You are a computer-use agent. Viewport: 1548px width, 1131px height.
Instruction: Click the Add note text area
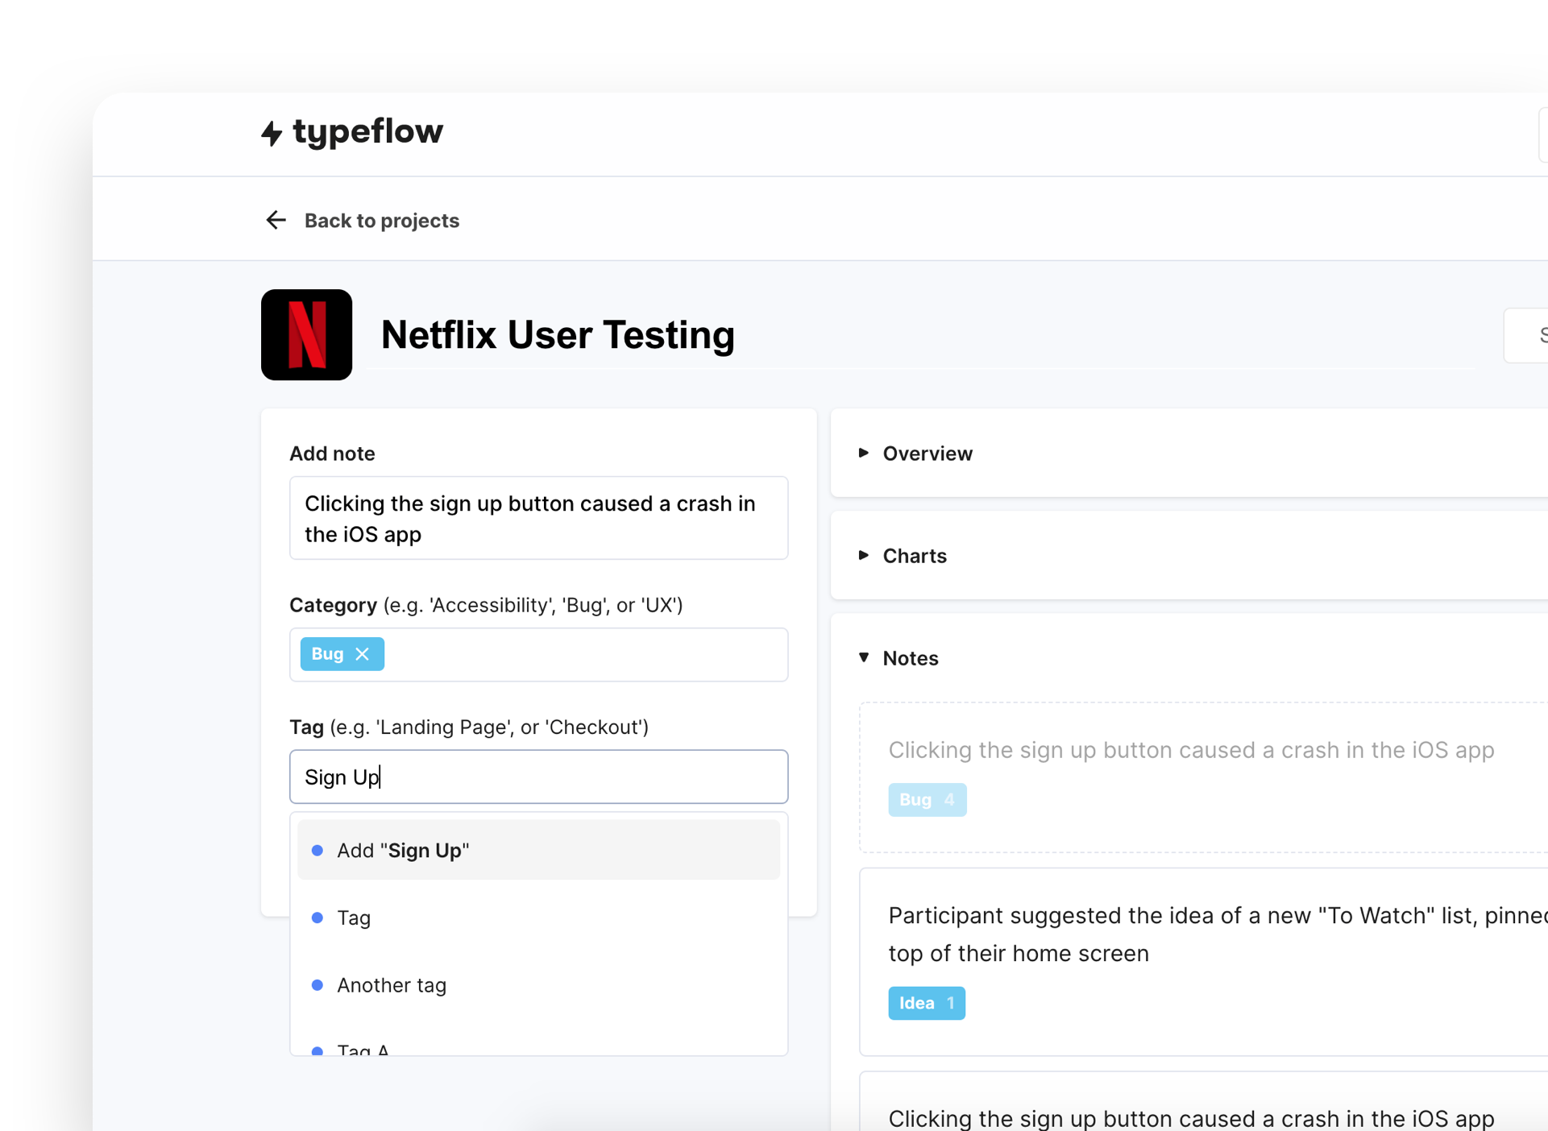[538, 518]
